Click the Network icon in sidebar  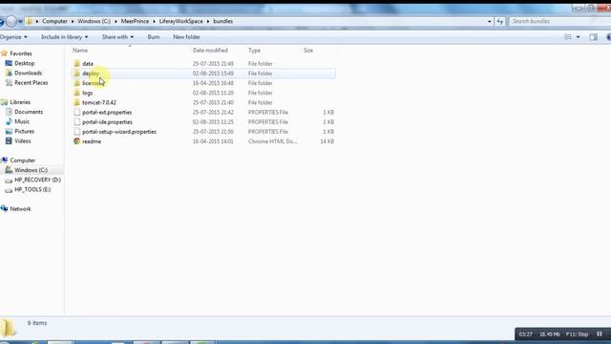click(4, 208)
